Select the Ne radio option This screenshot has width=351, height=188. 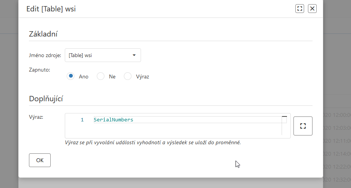pos(101,76)
